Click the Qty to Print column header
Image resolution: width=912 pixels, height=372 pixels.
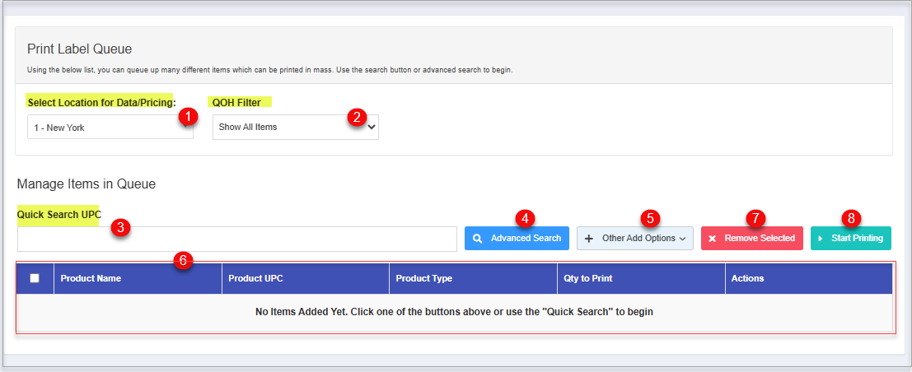587,278
